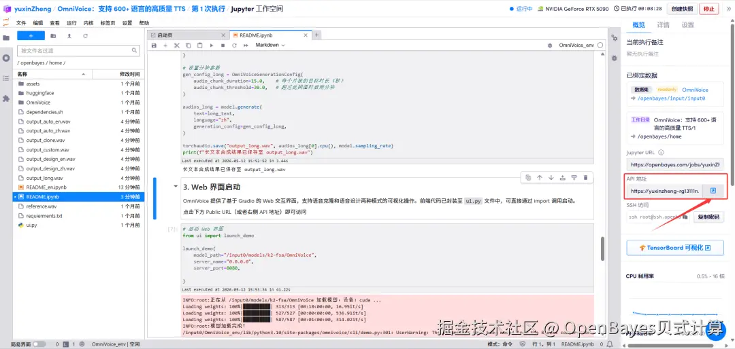Move cell up arrow in cell toolbar
The height and width of the screenshot is (349, 735).
[540, 178]
